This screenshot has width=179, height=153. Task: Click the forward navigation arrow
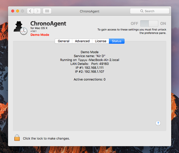pyautogui.click(x=37, y=11)
